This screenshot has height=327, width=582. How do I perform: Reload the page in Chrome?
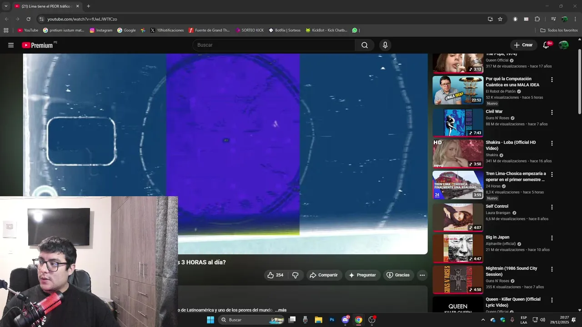[x=28, y=19]
